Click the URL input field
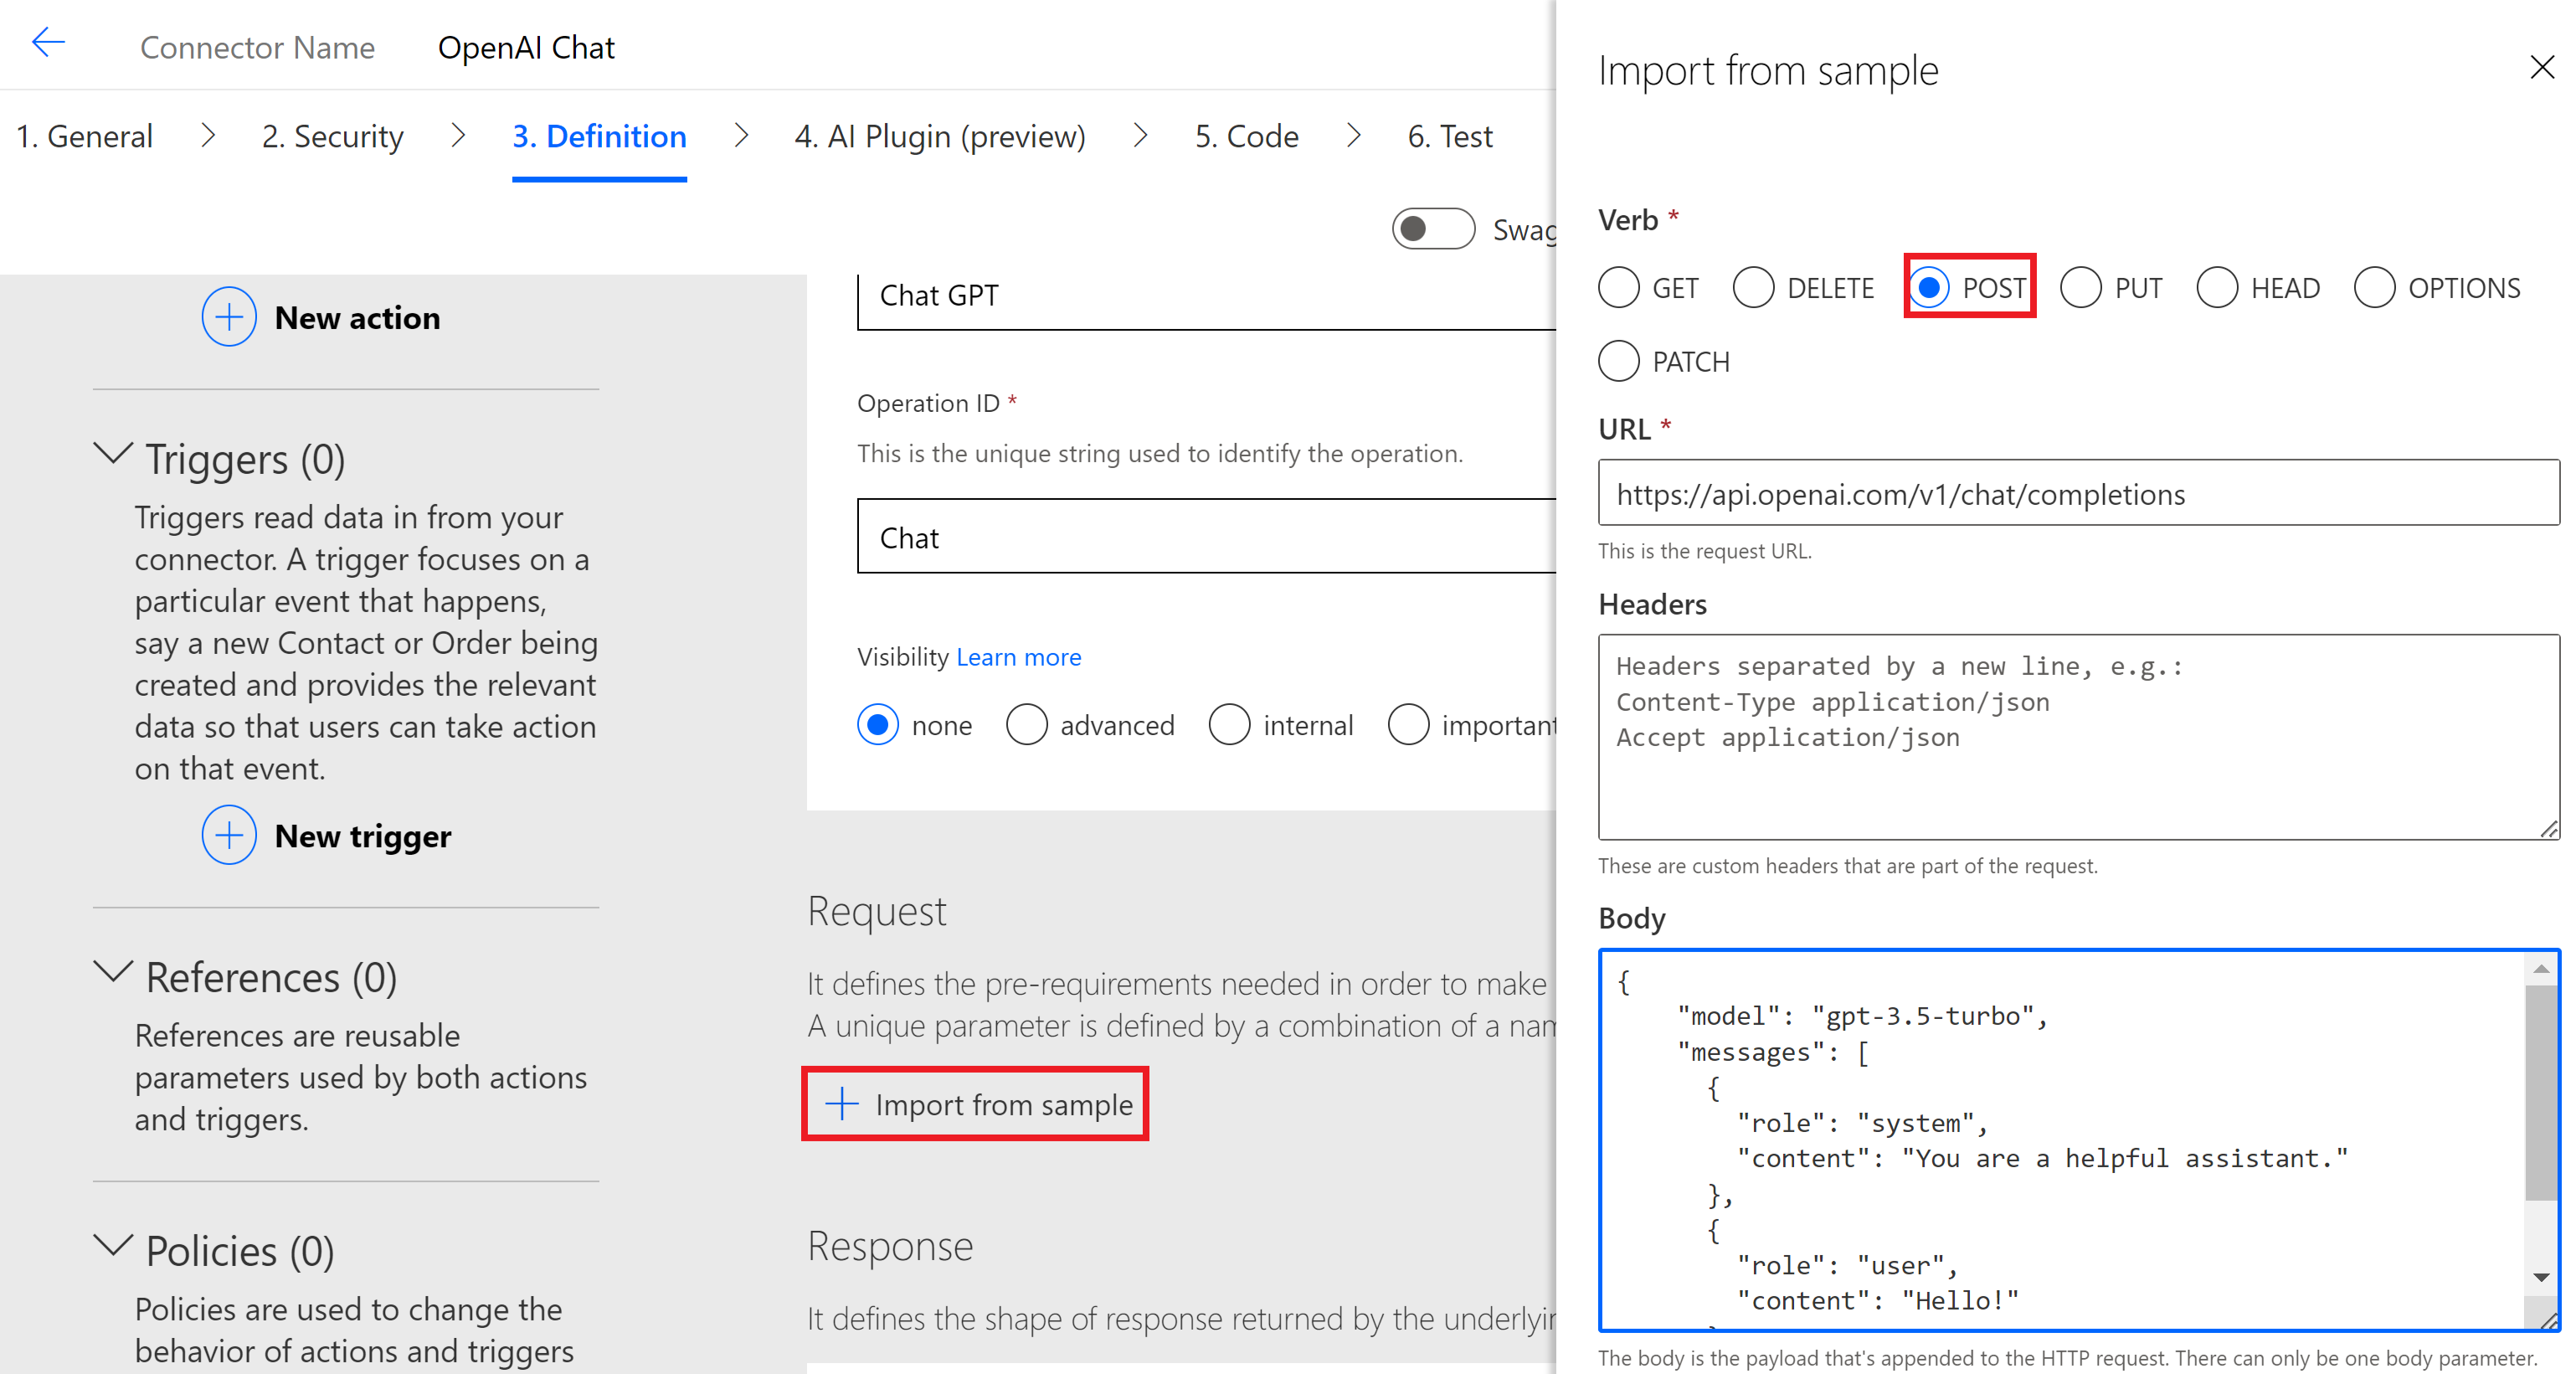The width and height of the screenshot is (2576, 1374). tap(2077, 494)
